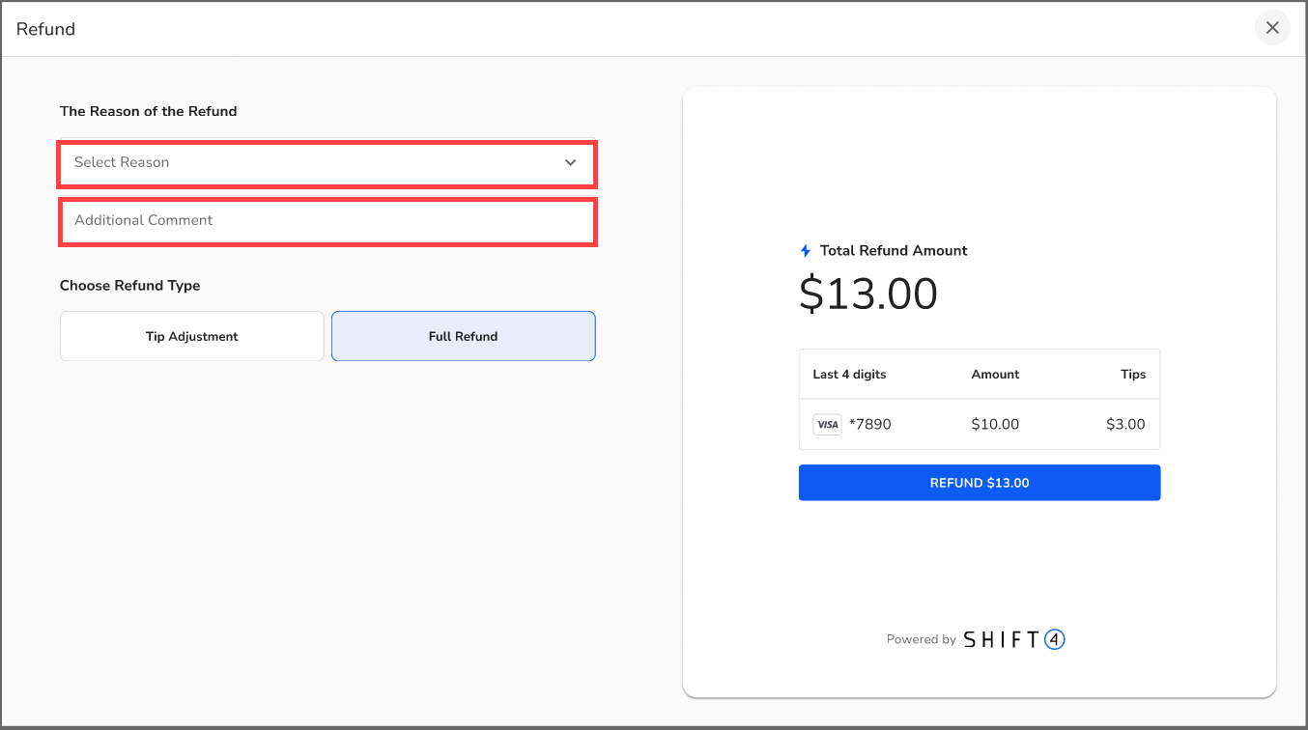Image resolution: width=1308 pixels, height=730 pixels.
Task: Select the card number ending *7890
Action: tap(869, 425)
